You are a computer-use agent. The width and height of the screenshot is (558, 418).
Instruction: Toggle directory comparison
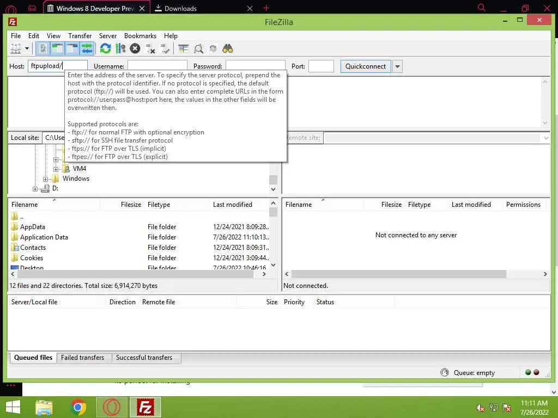pos(198,48)
